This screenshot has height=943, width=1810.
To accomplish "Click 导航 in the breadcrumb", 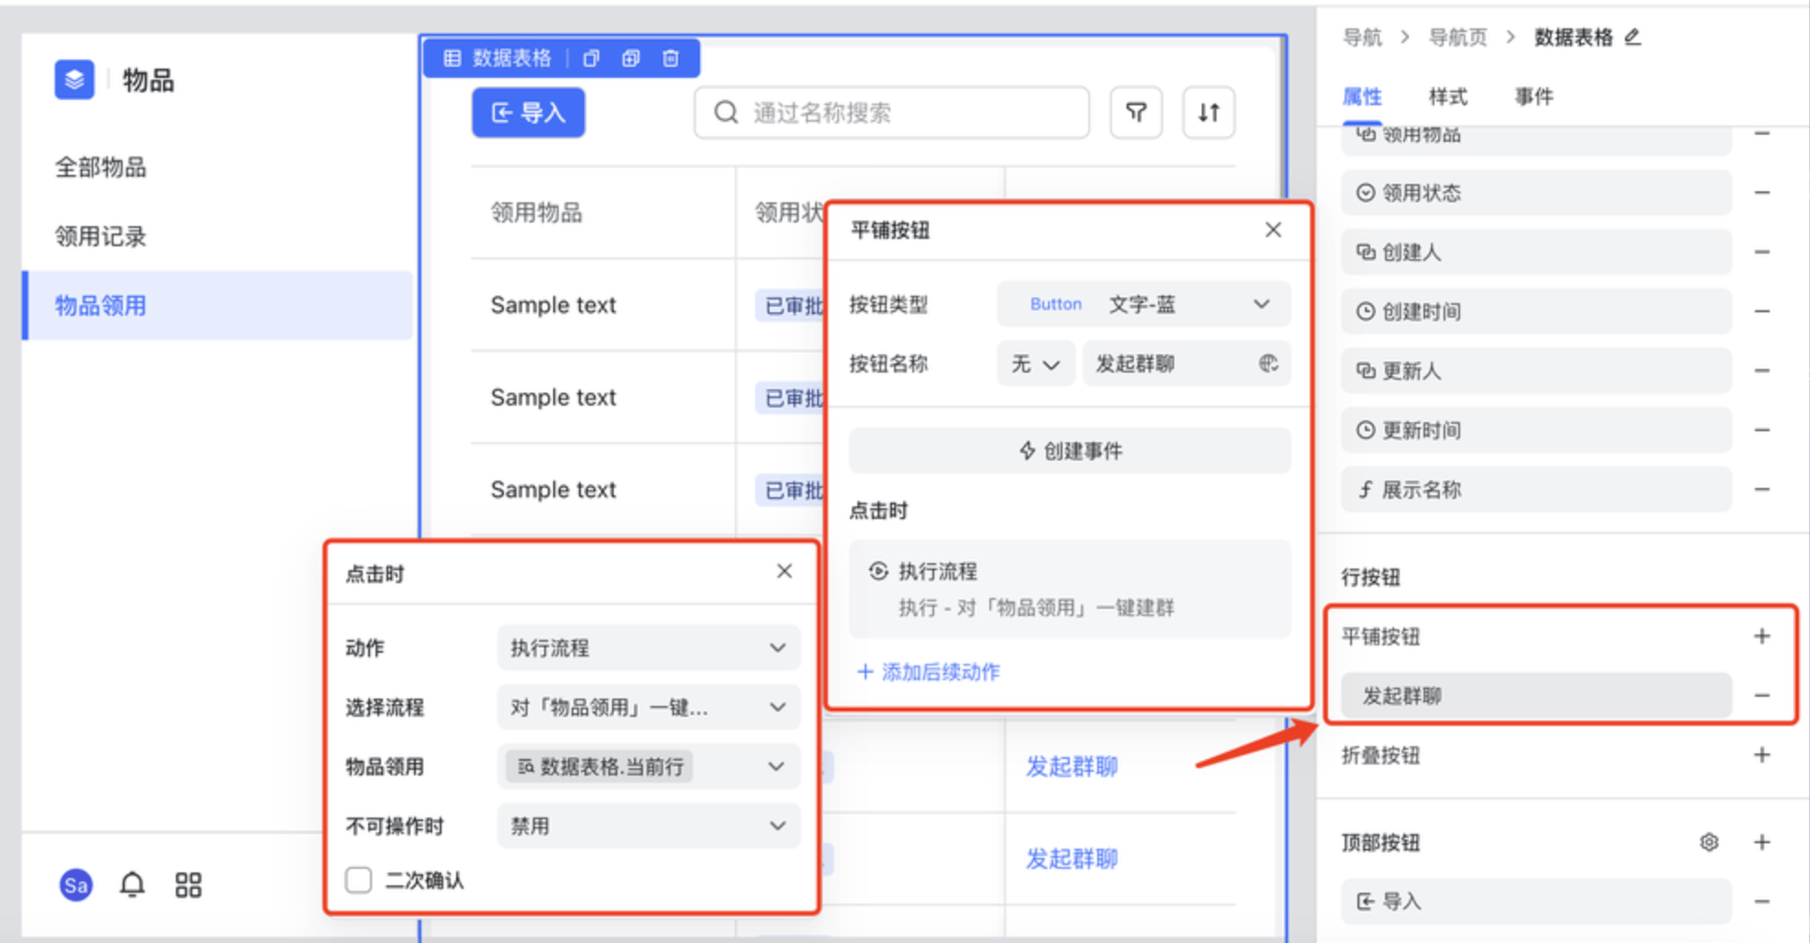I will pyautogui.click(x=1362, y=38).
